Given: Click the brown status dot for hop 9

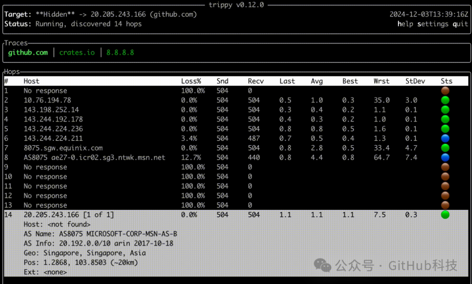Looking at the screenshot, I should point(445,167).
